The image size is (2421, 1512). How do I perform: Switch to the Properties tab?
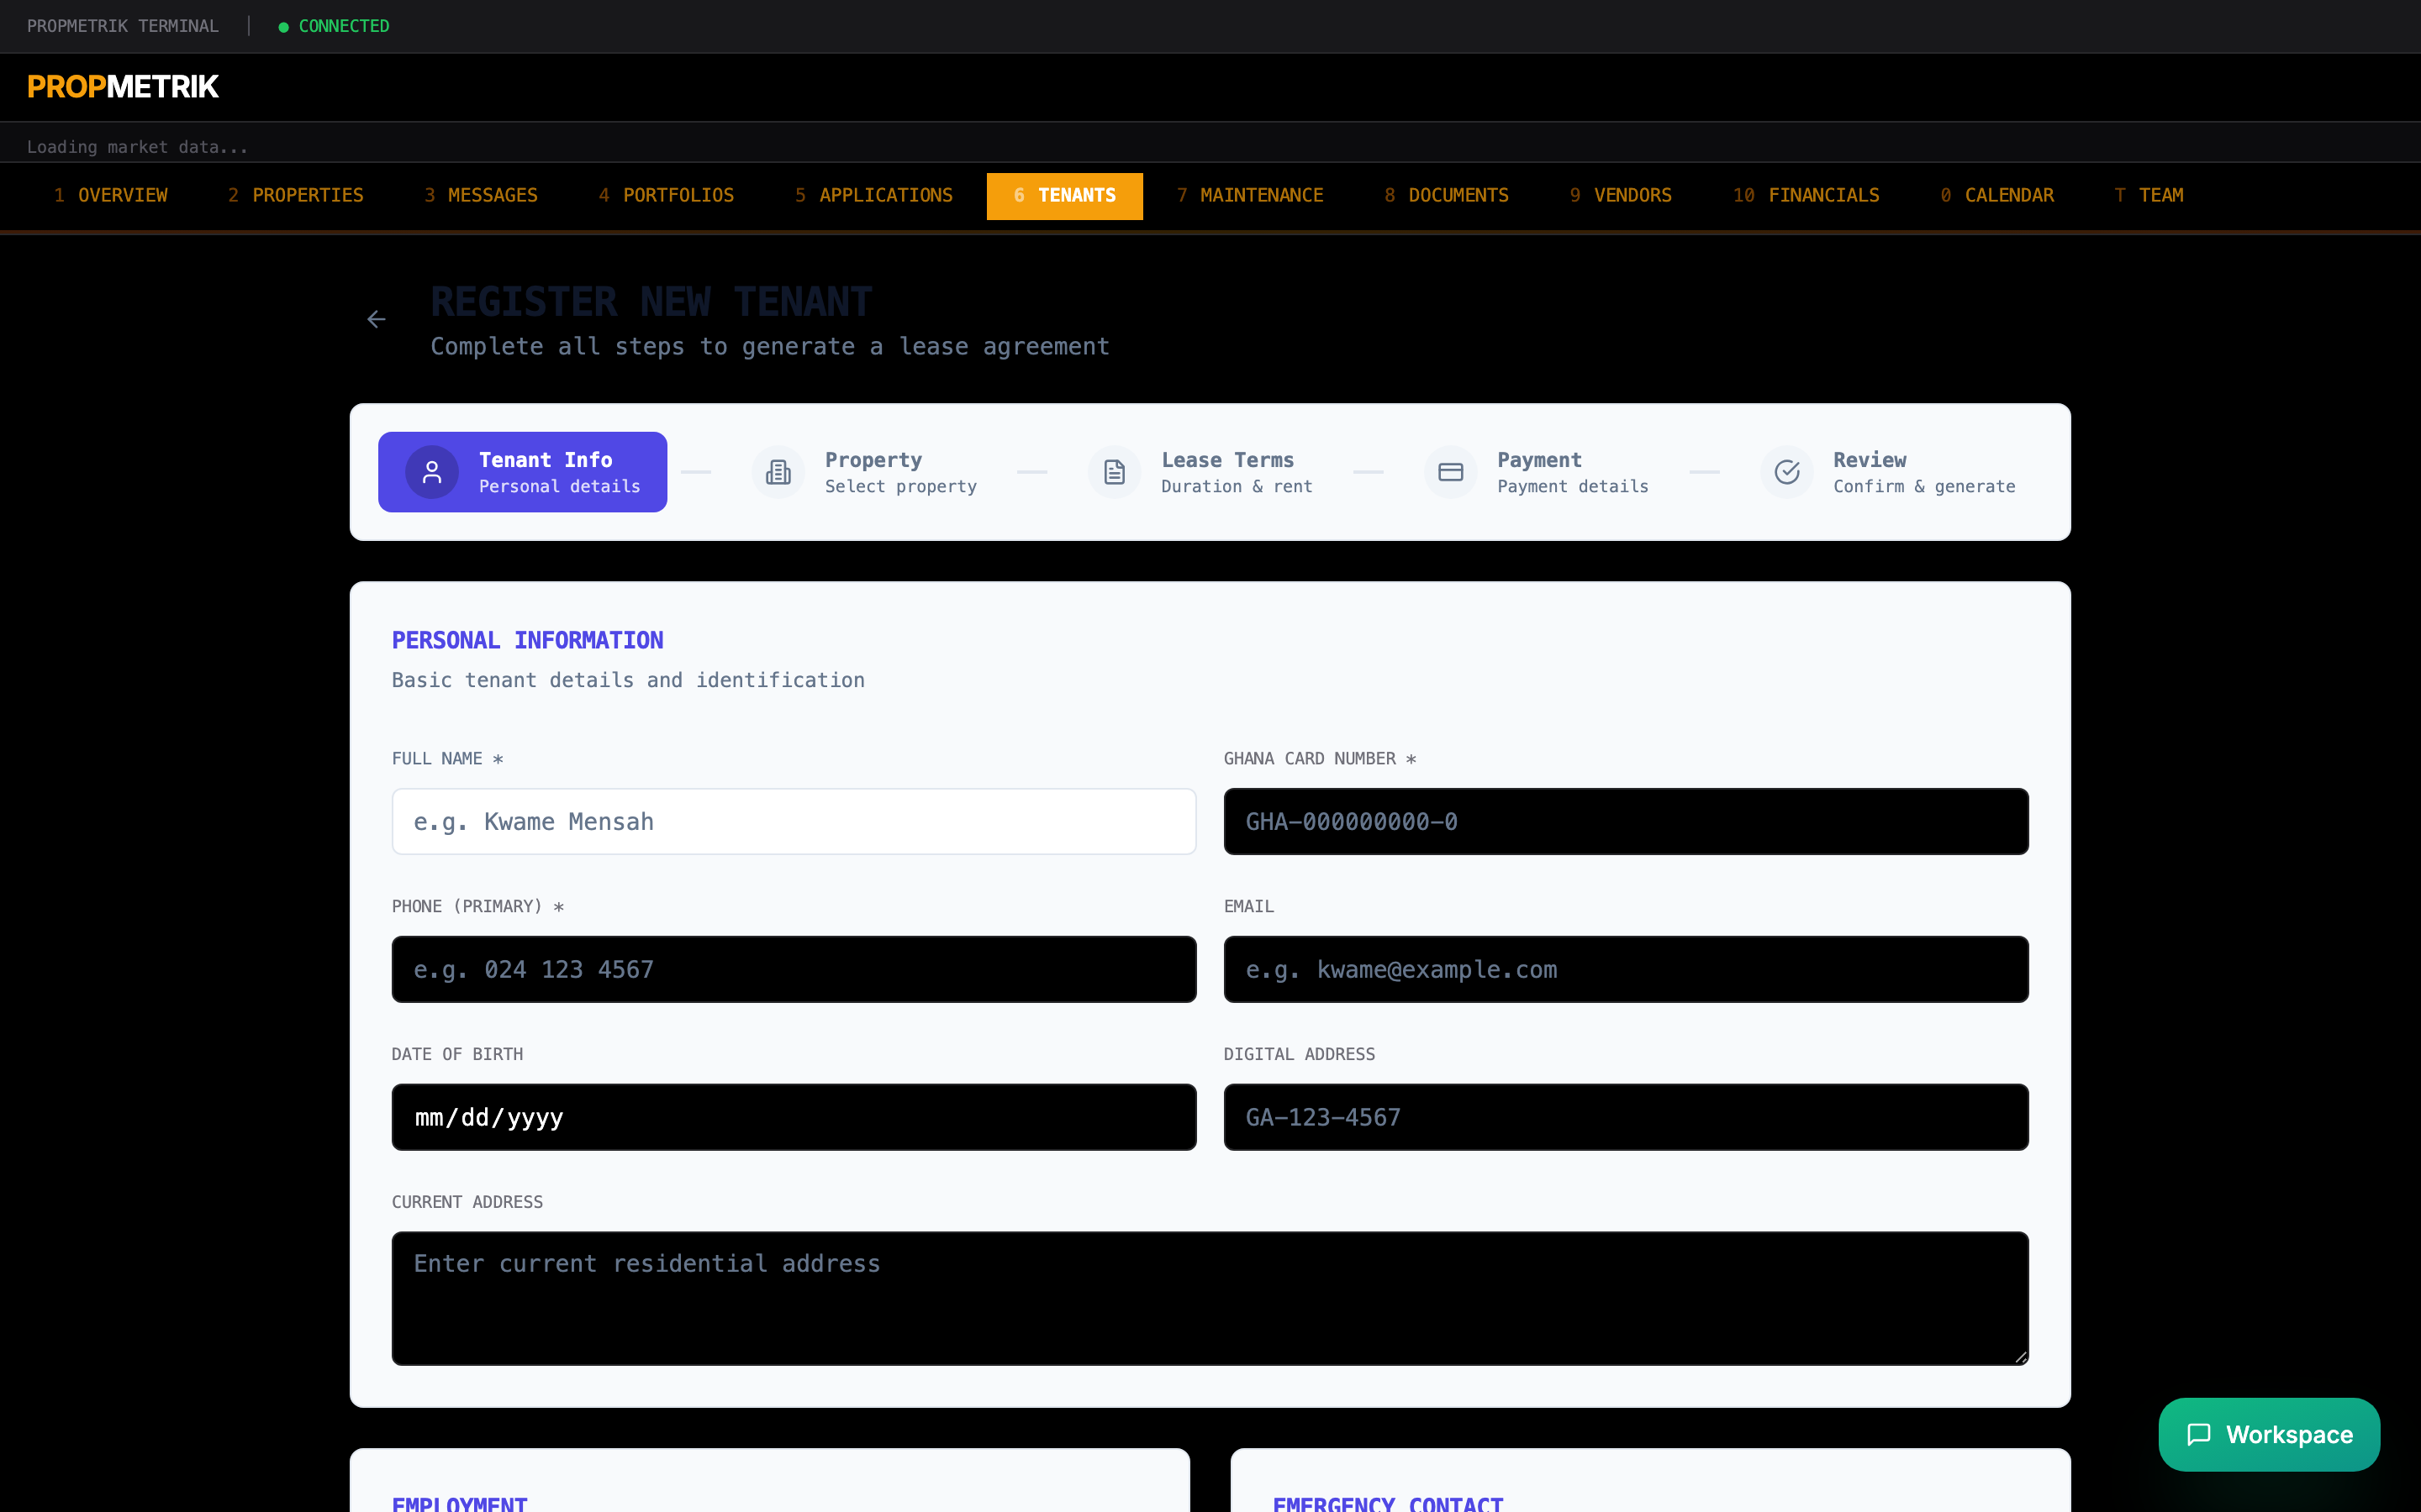[296, 195]
